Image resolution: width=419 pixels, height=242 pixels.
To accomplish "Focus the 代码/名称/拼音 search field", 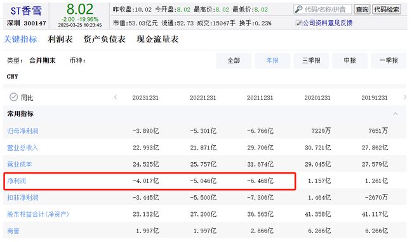I will (323, 10).
